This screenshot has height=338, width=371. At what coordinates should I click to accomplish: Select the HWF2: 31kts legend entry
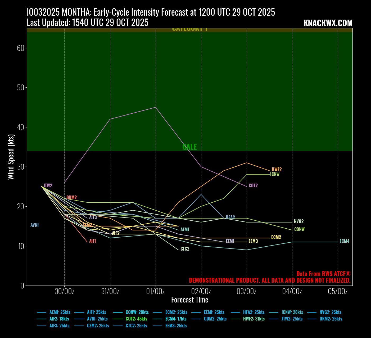(x=254, y=319)
